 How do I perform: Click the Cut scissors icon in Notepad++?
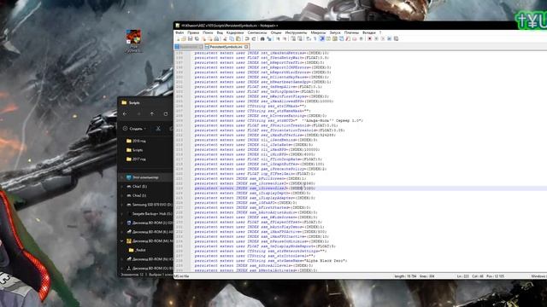(x=225, y=38)
